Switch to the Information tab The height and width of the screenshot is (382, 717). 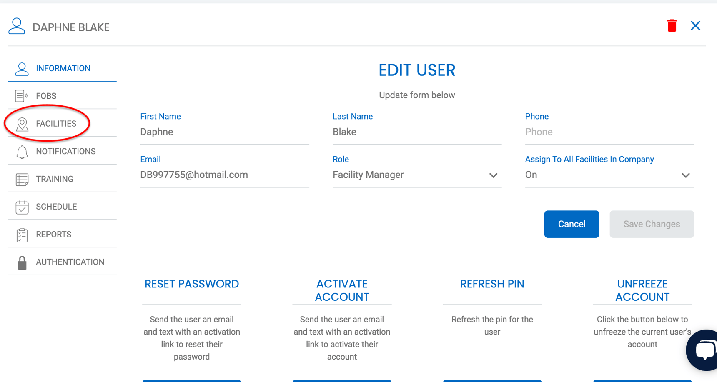(x=63, y=68)
